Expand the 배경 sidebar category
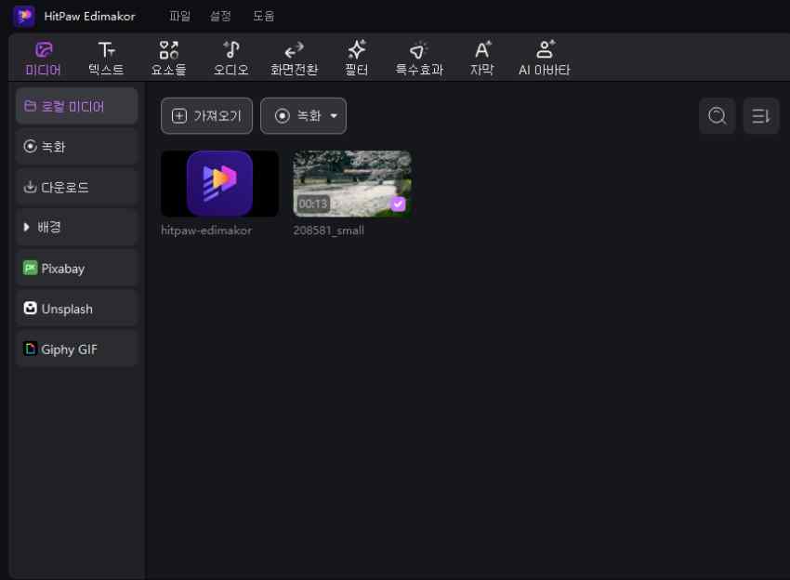The width and height of the screenshot is (790, 580). [76, 227]
